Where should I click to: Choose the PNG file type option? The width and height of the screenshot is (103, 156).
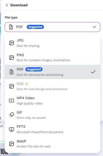52,58
